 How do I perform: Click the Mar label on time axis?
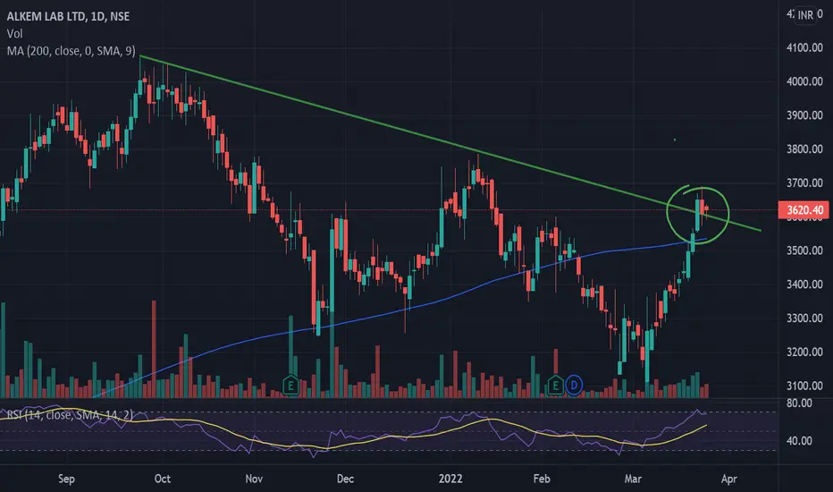[633, 479]
